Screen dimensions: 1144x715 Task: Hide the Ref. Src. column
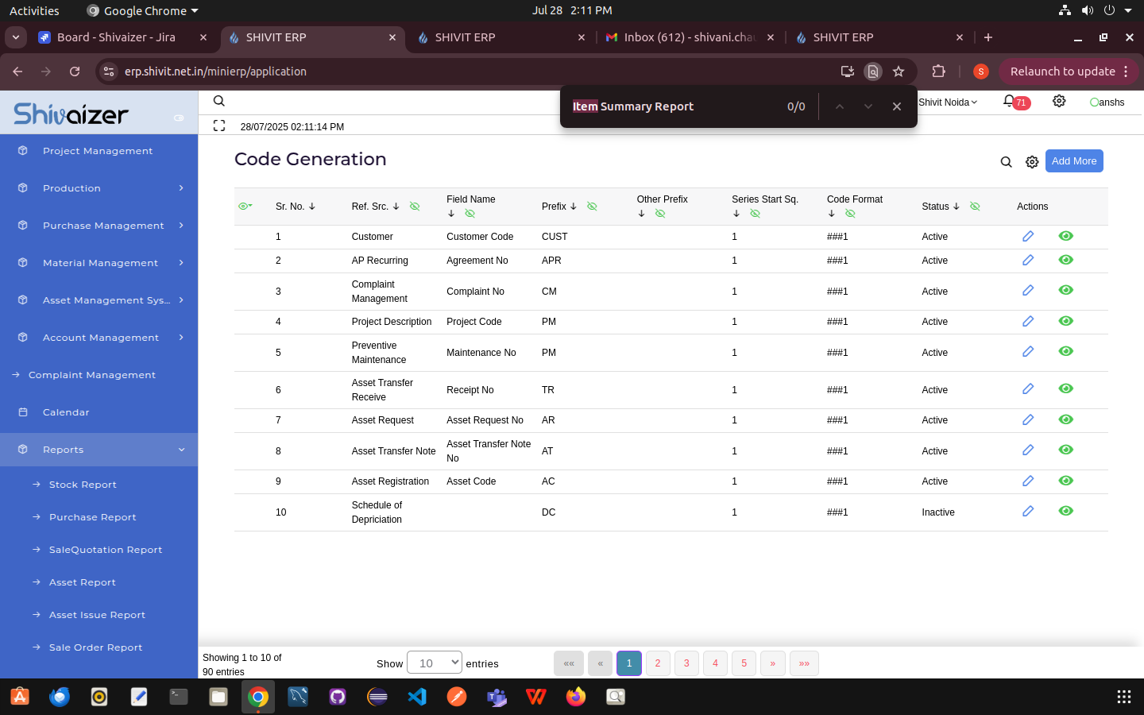click(x=415, y=207)
